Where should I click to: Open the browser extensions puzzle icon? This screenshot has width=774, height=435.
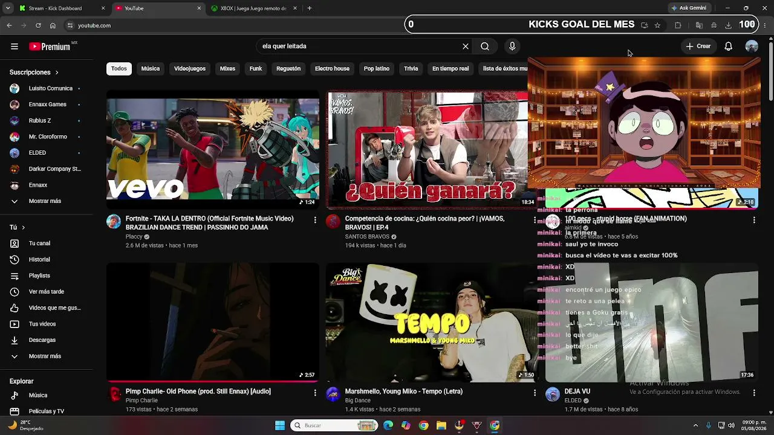[678, 25]
